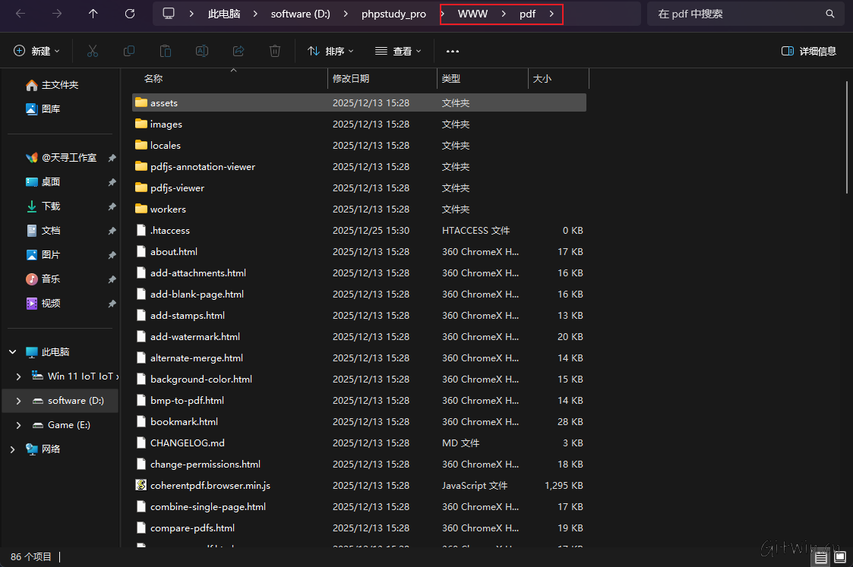Open the 查看 view menu
Viewport: 853px width, 567px height.
399,51
